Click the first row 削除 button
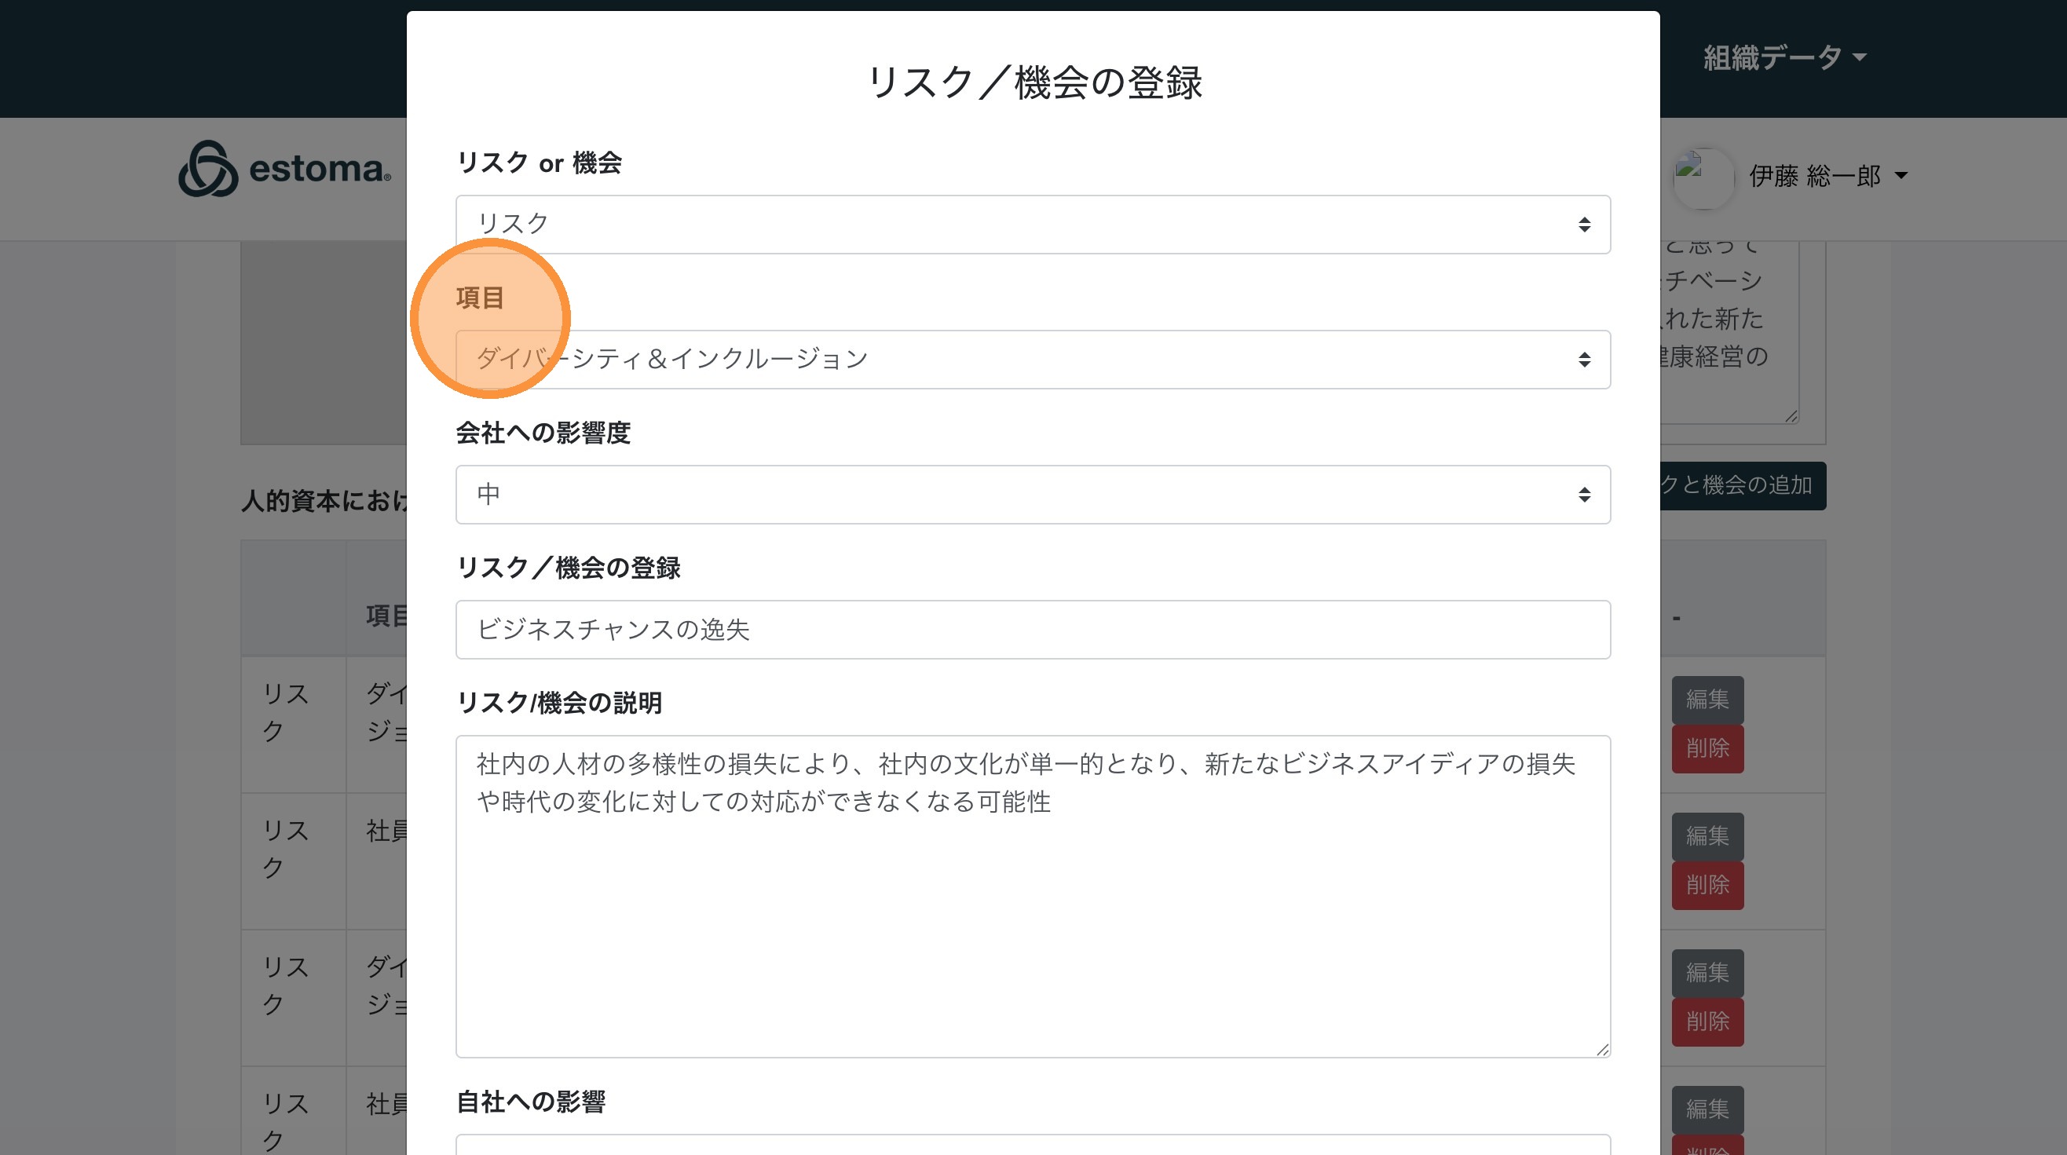Image resolution: width=2067 pixels, height=1155 pixels. coord(1707,748)
